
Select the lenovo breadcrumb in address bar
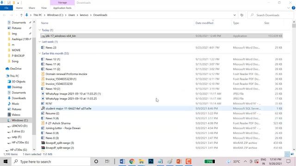[x=84, y=15]
